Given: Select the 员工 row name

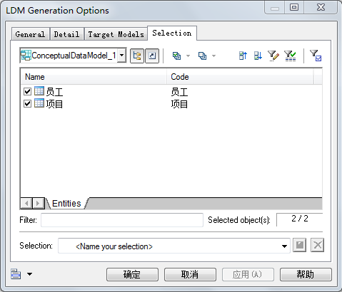Looking at the screenshot, I should pyautogui.click(x=54, y=92).
